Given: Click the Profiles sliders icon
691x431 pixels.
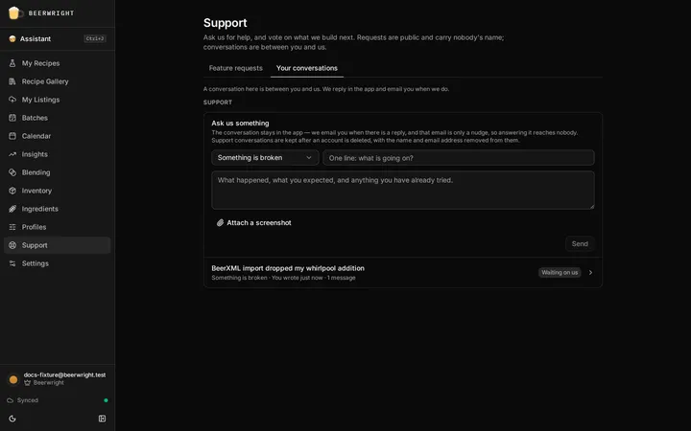Looking at the screenshot, I should coord(12,227).
